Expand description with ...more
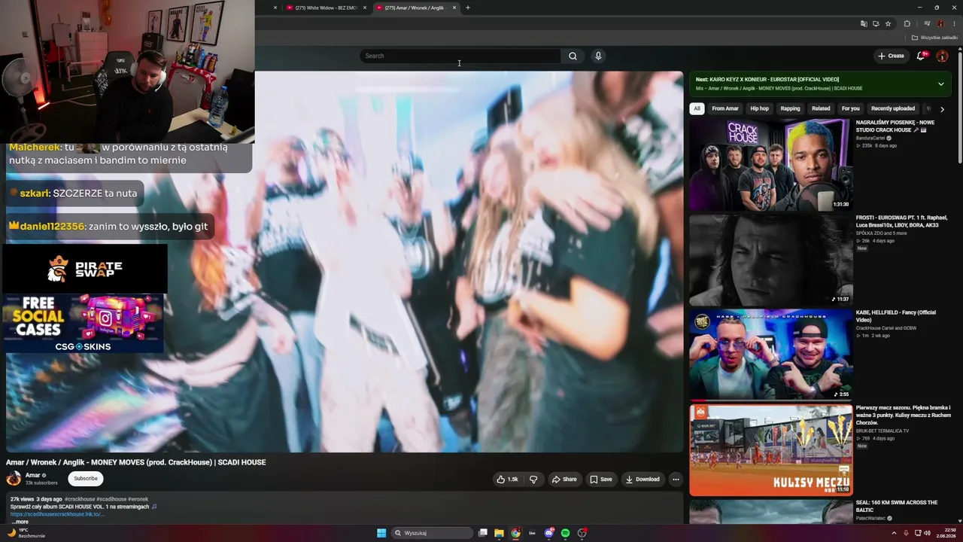 [x=20, y=522]
